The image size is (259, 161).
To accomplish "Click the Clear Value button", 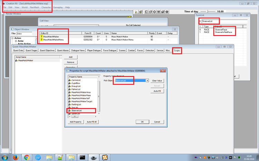I will click(x=157, y=80).
